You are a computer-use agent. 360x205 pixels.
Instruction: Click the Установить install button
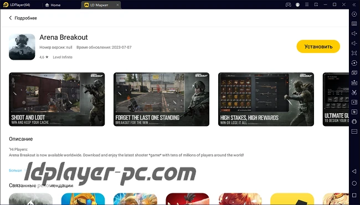[x=318, y=46]
